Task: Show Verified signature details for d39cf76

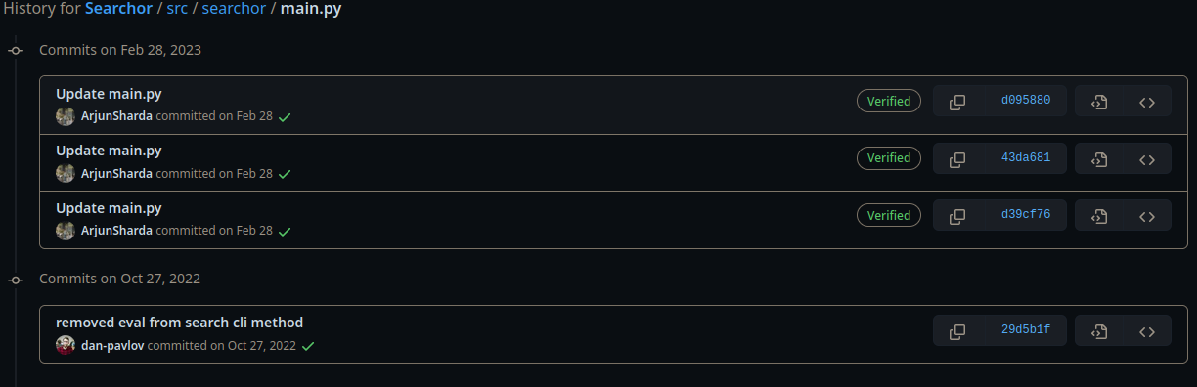Action: click(889, 215)
